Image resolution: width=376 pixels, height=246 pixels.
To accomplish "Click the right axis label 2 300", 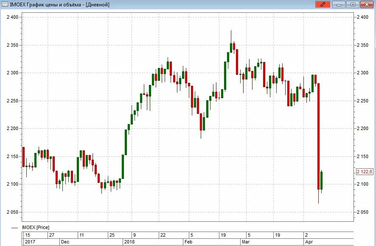I will [362, 73].
